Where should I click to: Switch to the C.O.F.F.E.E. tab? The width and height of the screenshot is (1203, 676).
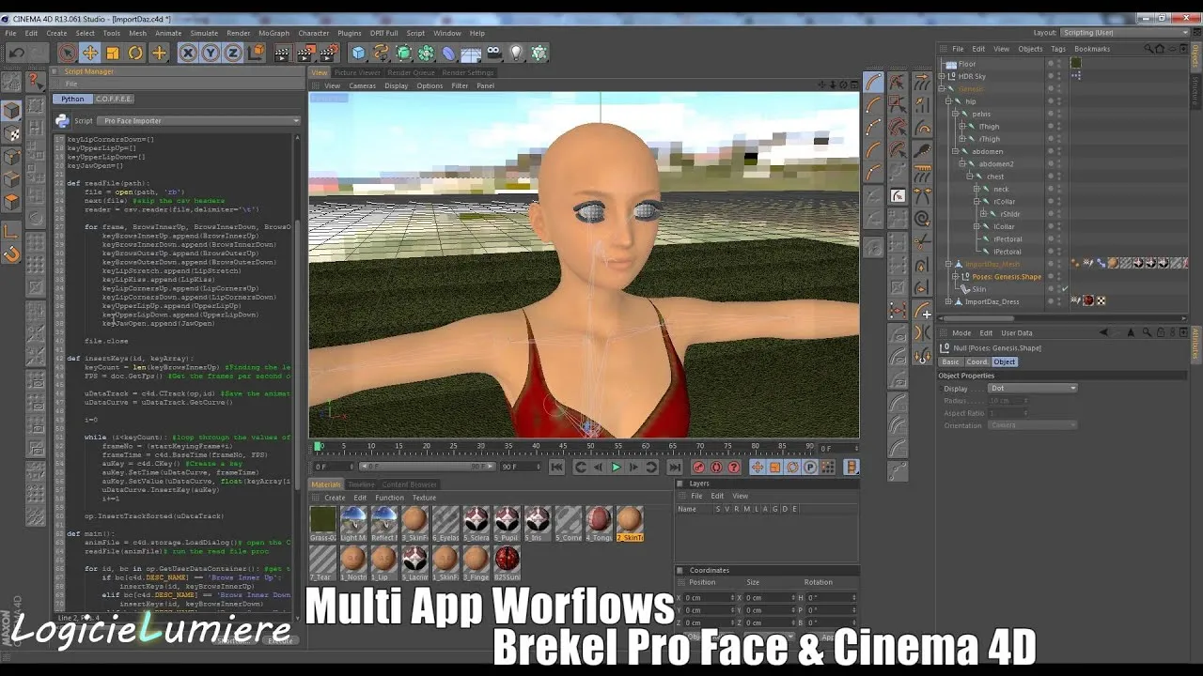[x=114, y=99]
